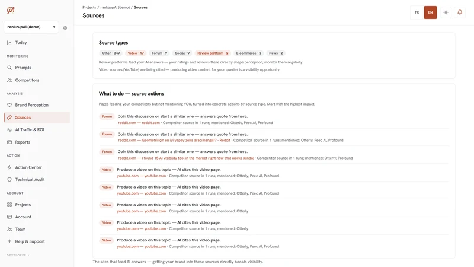This screenshot has height=267, width=474.
Task: Select the Forum · 9 source type chip
Action: tap(159, 53)
